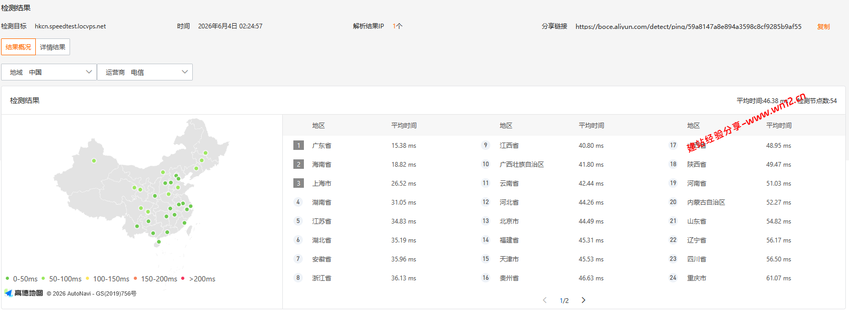Click the 0-50ms legend dot
The height and width of the screenshot is (314, 849).
7,278
